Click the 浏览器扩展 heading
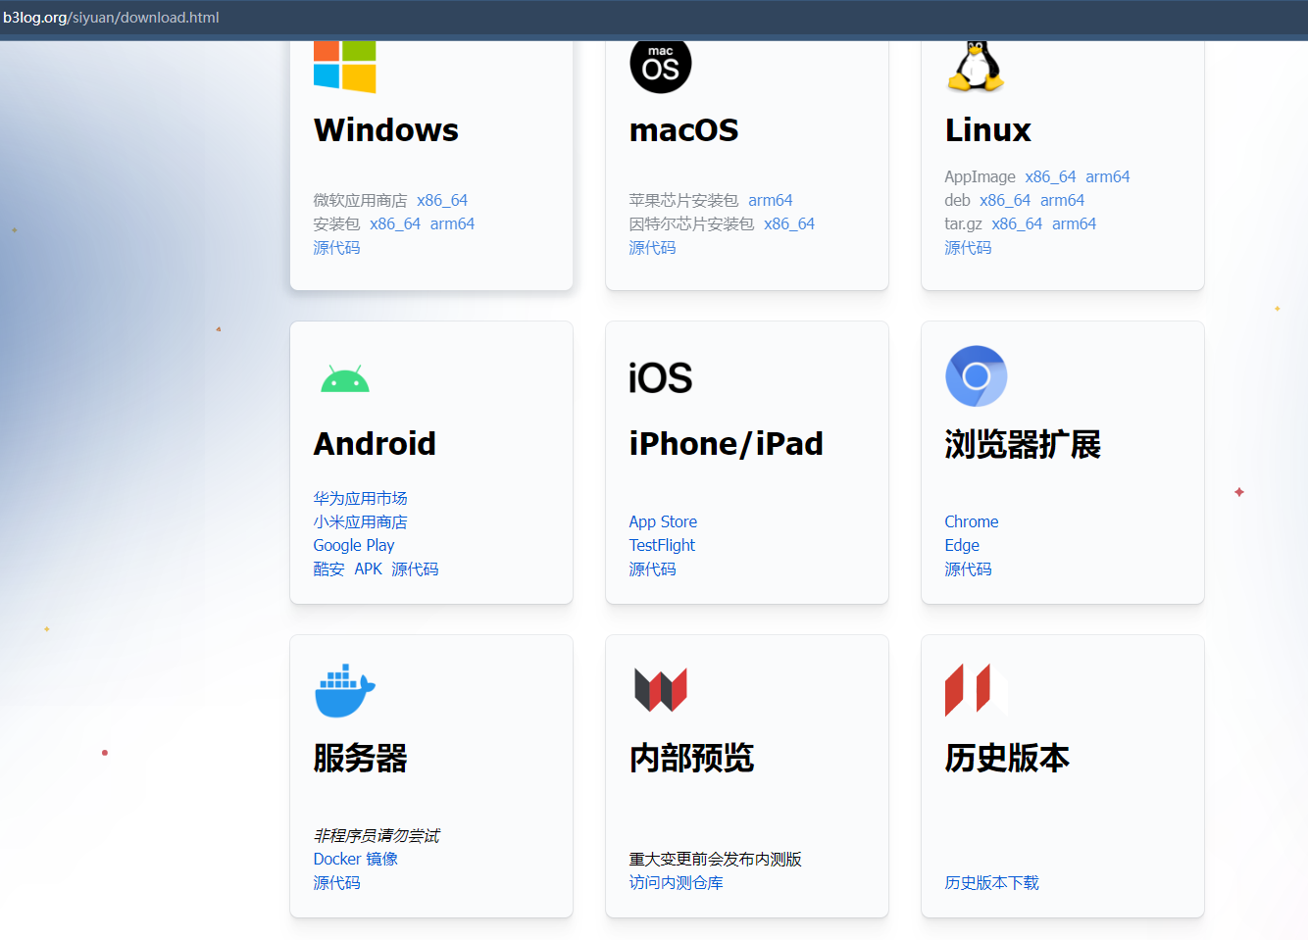Screen dimensions: 1308x940 point(1023,444)
